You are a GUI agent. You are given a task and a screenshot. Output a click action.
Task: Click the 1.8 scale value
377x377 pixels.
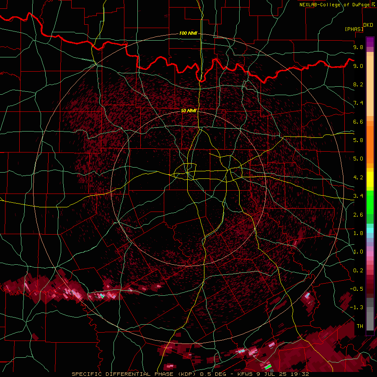pos(358,233)
